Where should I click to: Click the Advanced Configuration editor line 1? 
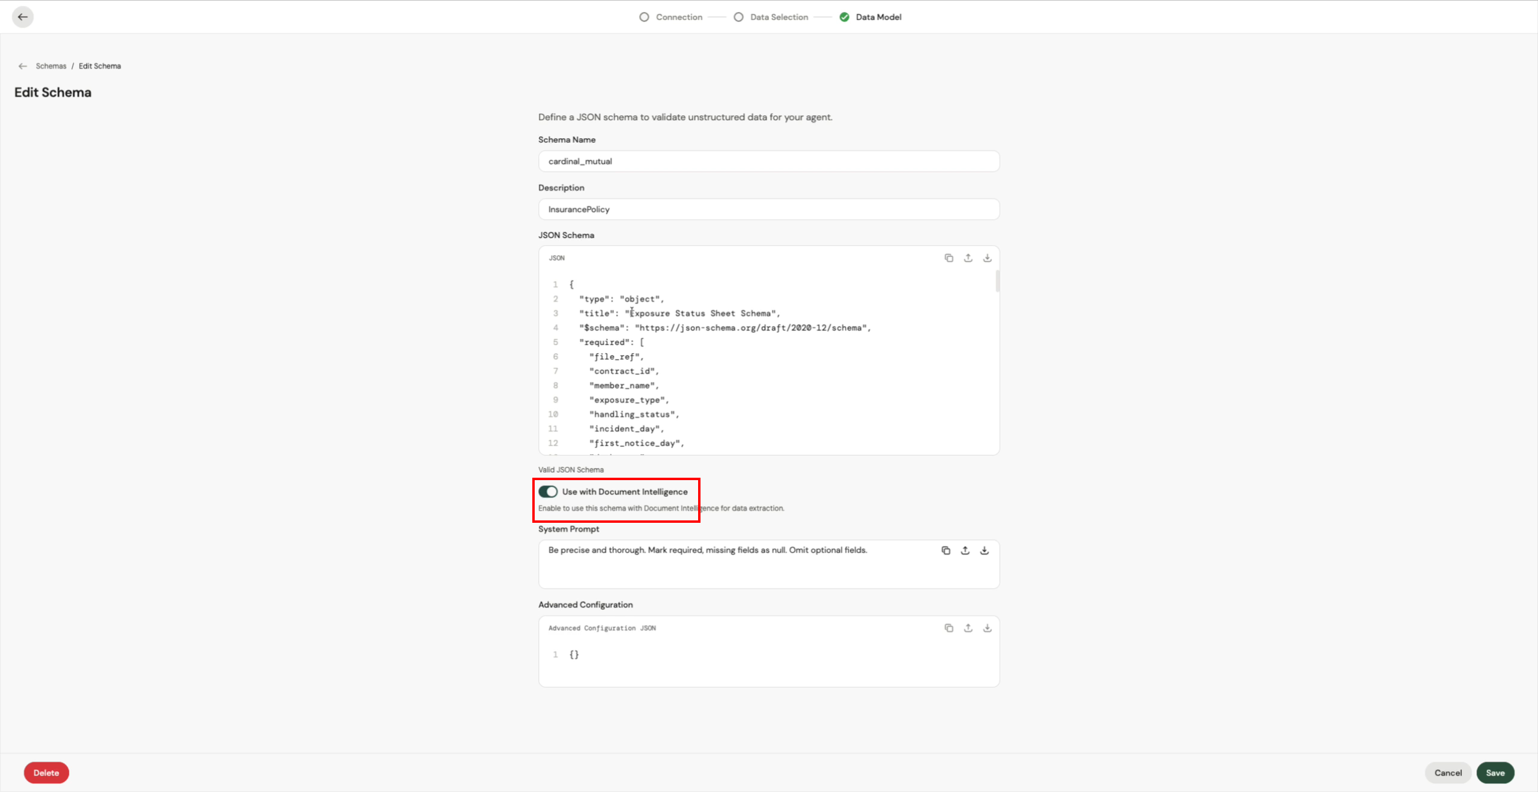coord(574,654)
